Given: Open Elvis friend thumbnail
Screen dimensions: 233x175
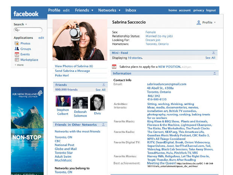Looking at the screenshot, I should pos(97,102).
